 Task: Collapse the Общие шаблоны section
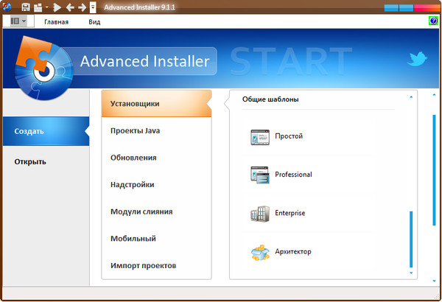pos(411,98)
